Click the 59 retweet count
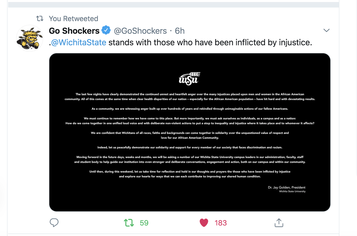 point(144,223)
